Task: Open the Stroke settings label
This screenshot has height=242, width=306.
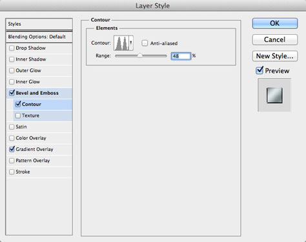Action: point(23,172)
